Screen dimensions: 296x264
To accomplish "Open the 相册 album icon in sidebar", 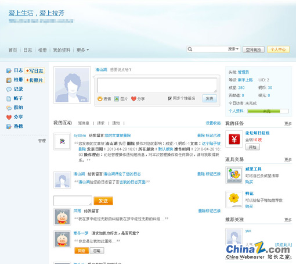I will pyautogui.click(x=9, y=80).
